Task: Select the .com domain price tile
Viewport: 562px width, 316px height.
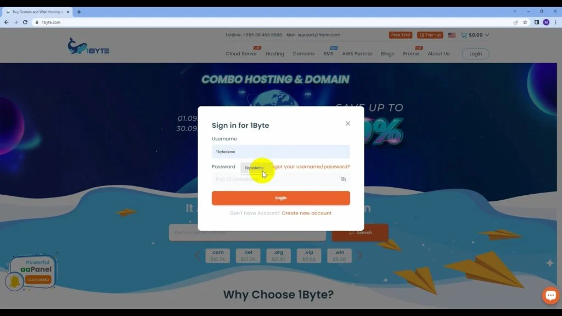Action: click(217, 256)
